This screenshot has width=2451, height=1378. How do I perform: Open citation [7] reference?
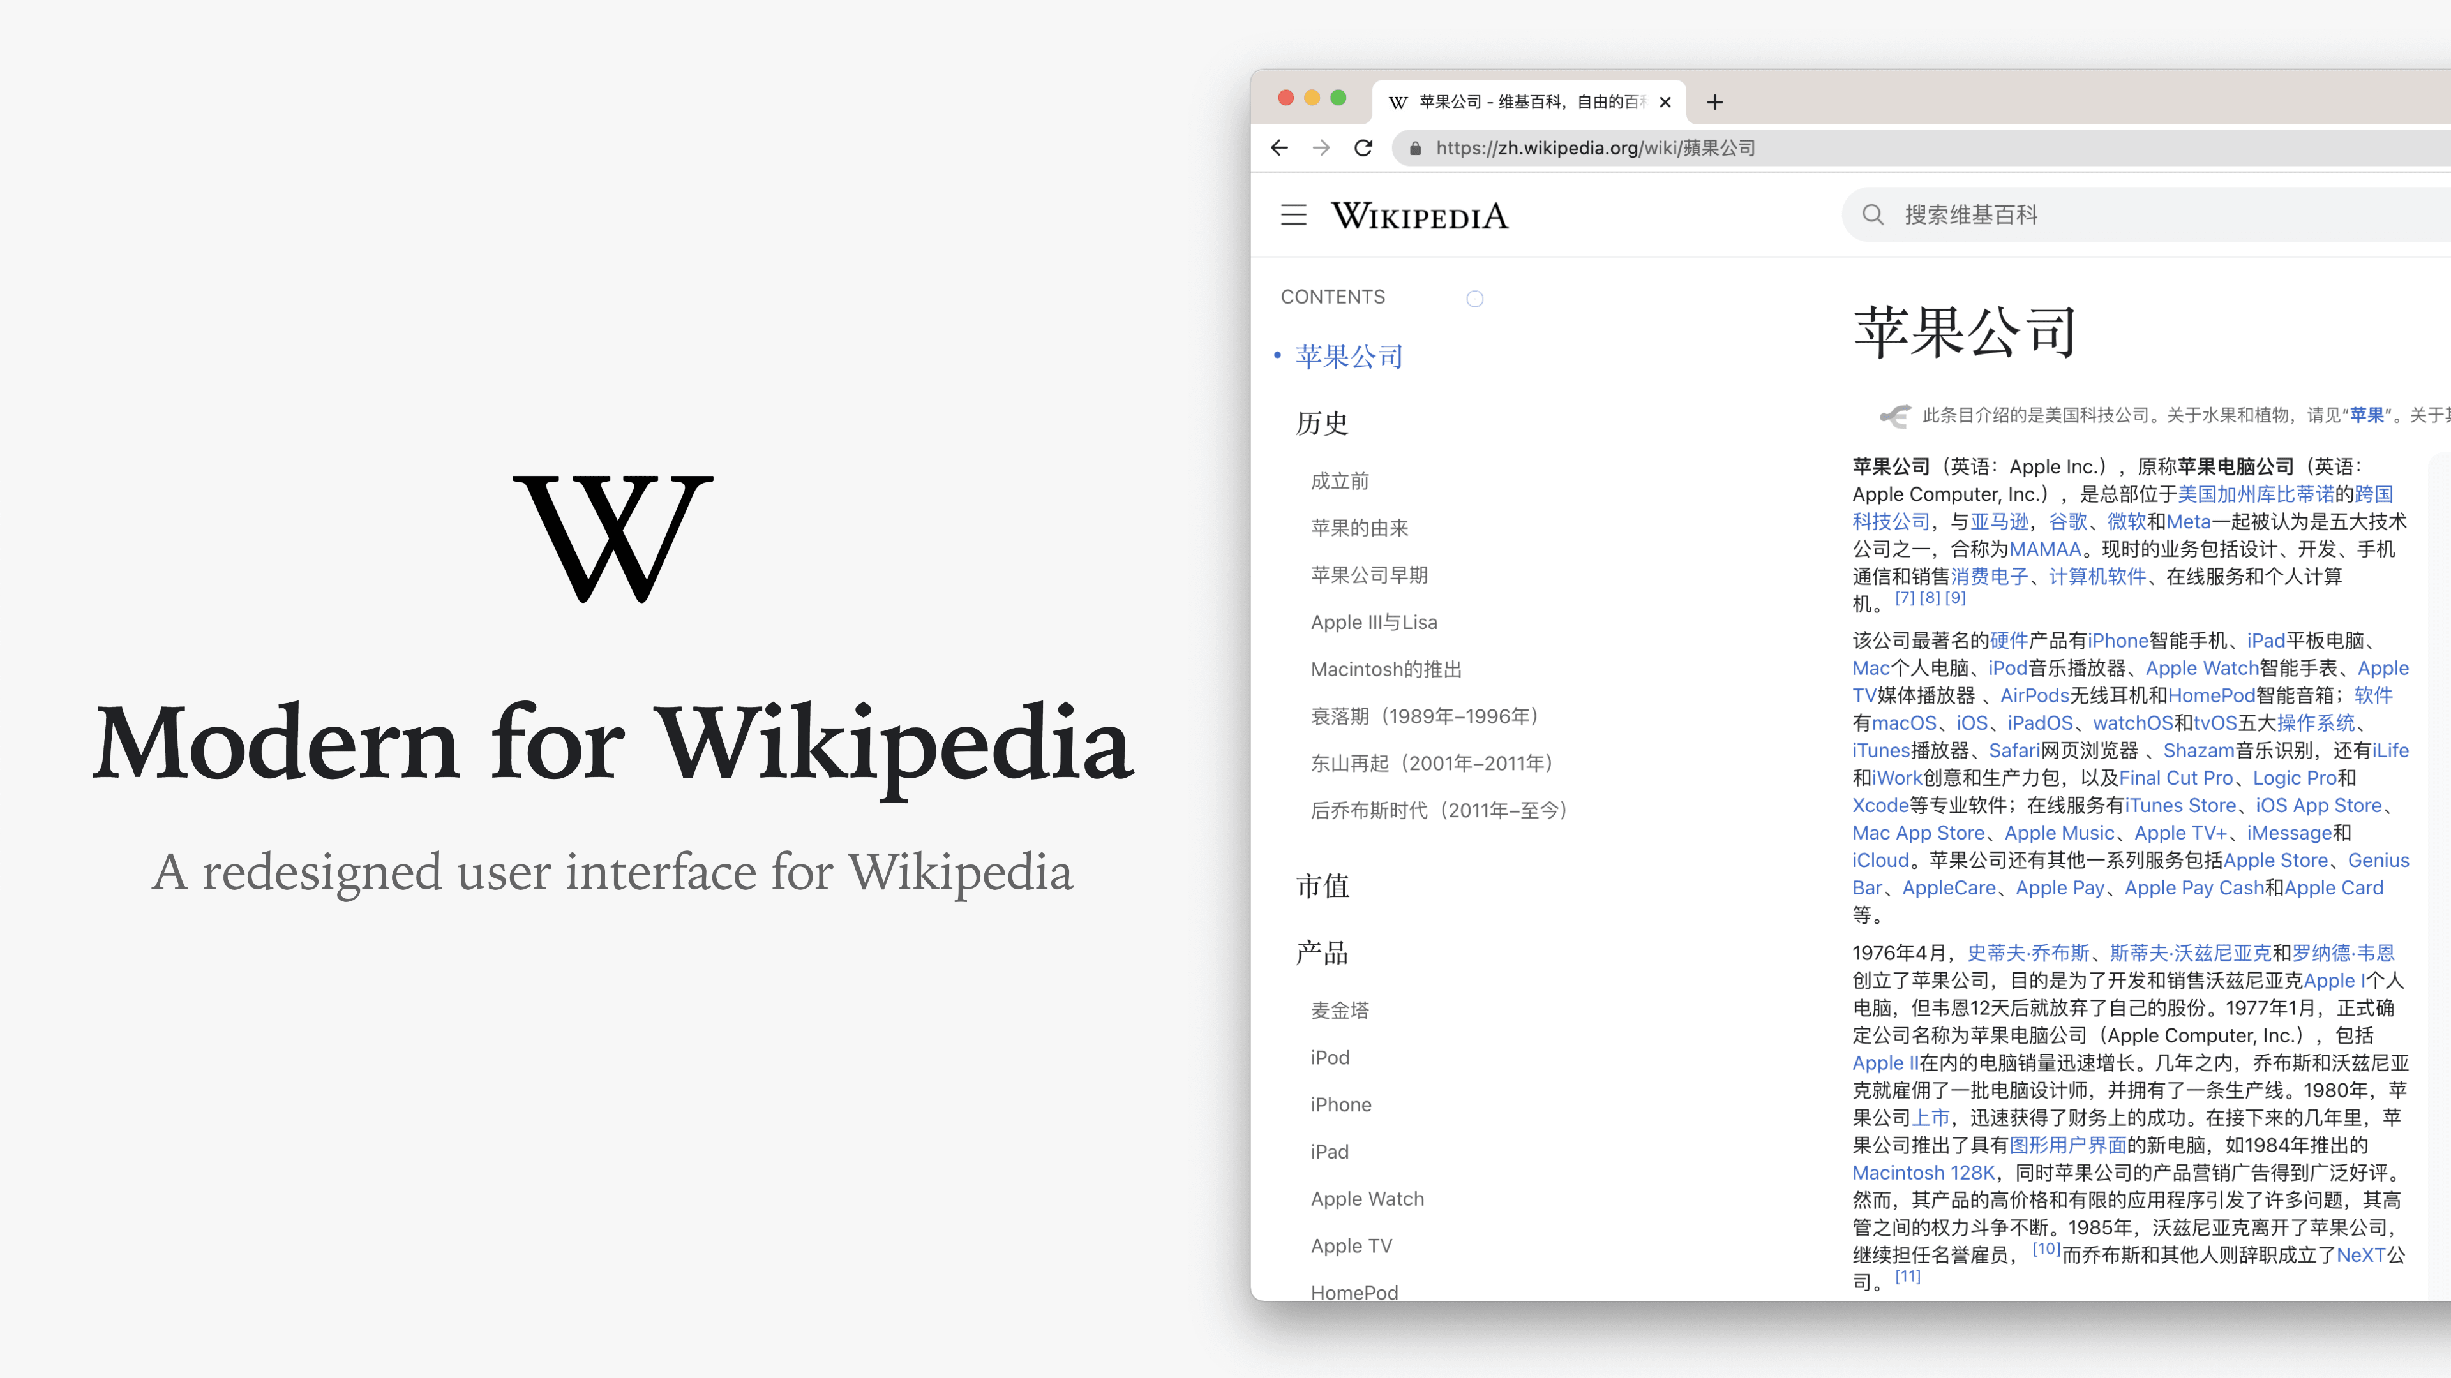(x=1904, y=598)
